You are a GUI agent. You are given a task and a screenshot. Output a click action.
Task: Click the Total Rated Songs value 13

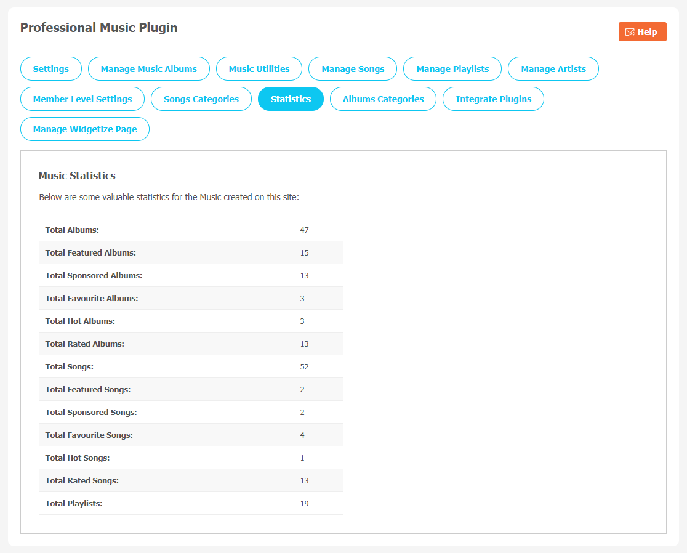point(305,481)
